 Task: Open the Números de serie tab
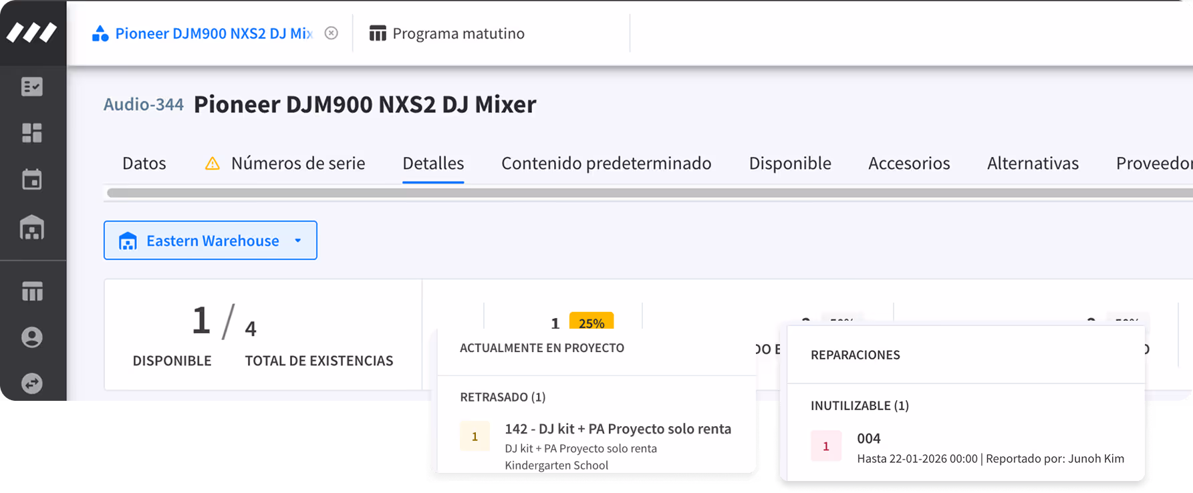[x=298, y=163]
